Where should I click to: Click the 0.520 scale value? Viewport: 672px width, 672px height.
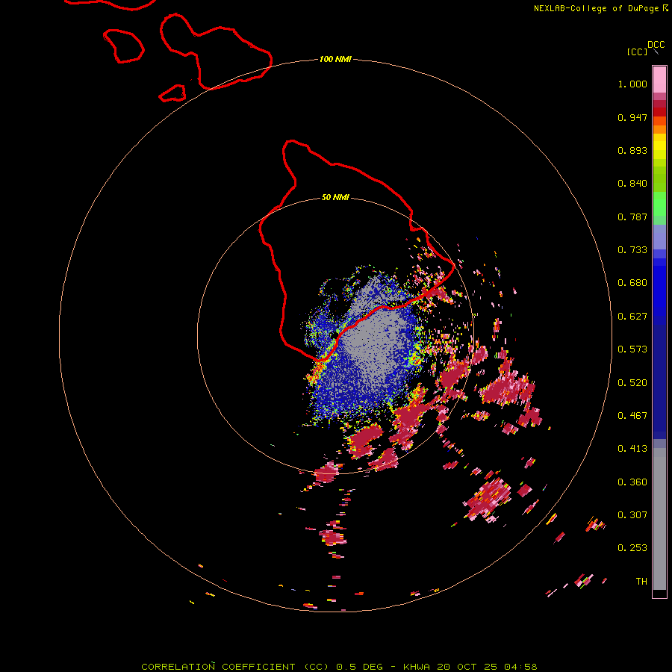[632, 383]
